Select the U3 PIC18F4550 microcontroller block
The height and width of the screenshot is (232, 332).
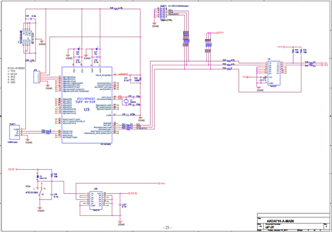click(87, 105)
